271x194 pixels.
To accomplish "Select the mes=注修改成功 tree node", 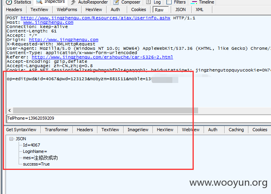I will pyautogui.click(x=40, y=158).
